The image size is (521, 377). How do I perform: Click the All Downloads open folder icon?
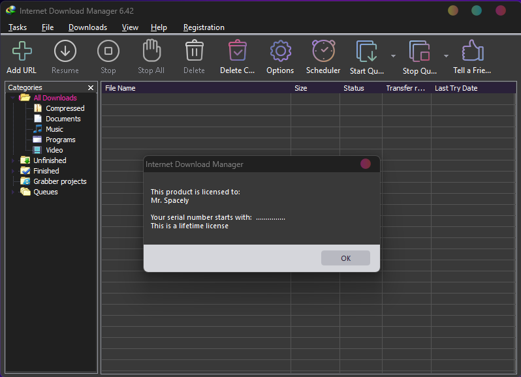[x=25, y=98]
